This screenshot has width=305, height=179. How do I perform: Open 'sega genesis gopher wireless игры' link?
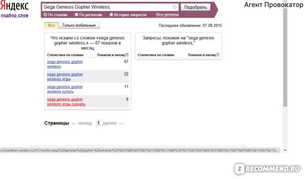(x=65, y=77)
